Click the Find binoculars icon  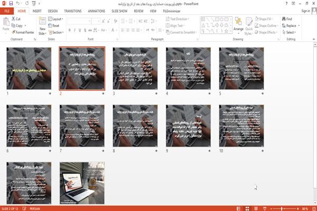click(284, 19)
